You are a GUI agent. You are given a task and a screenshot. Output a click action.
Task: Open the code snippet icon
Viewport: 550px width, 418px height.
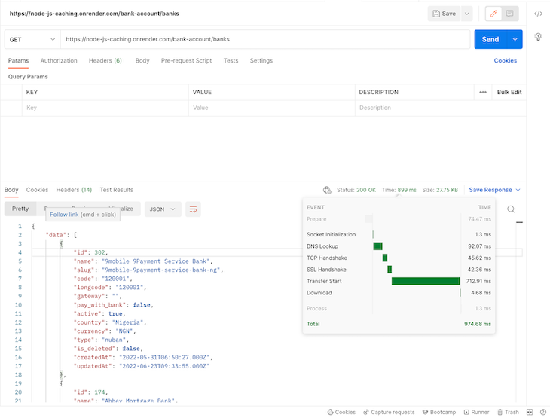[x=538, y=14]
